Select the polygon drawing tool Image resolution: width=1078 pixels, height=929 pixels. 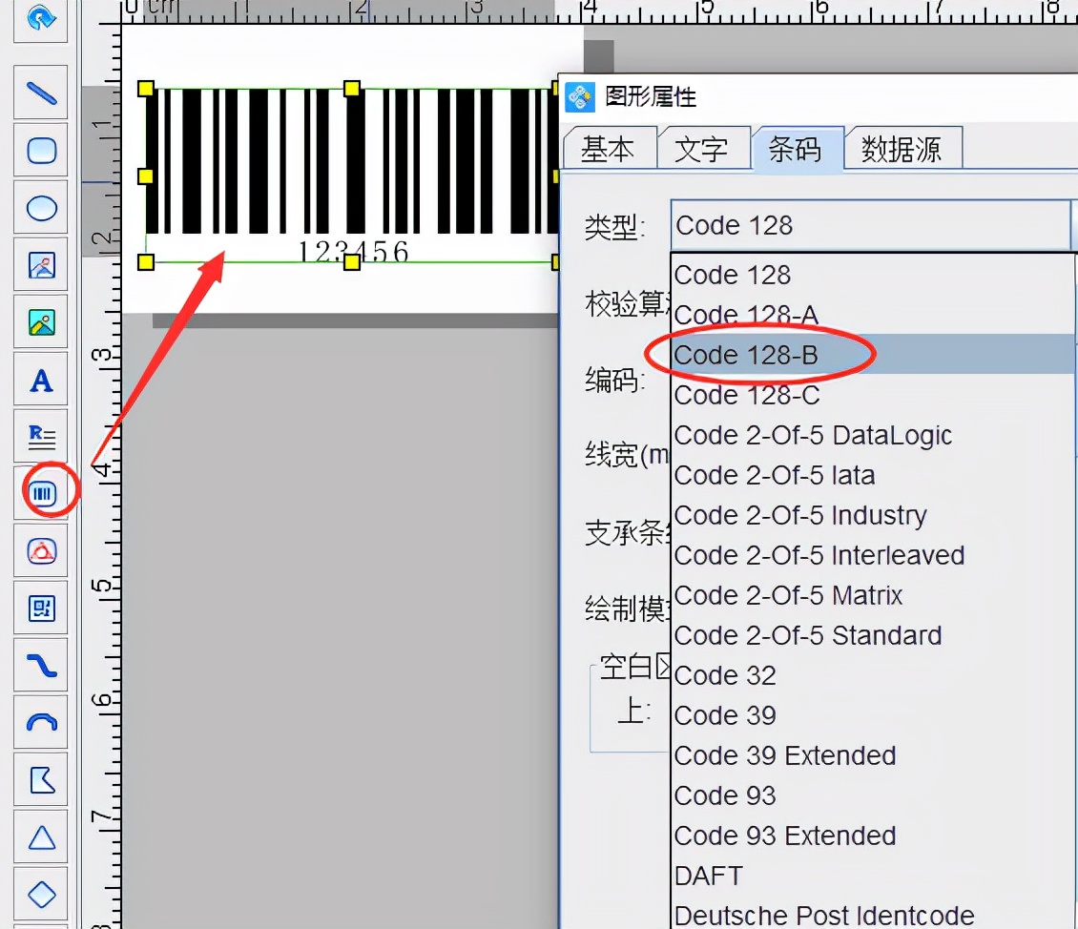click(40, 780)
